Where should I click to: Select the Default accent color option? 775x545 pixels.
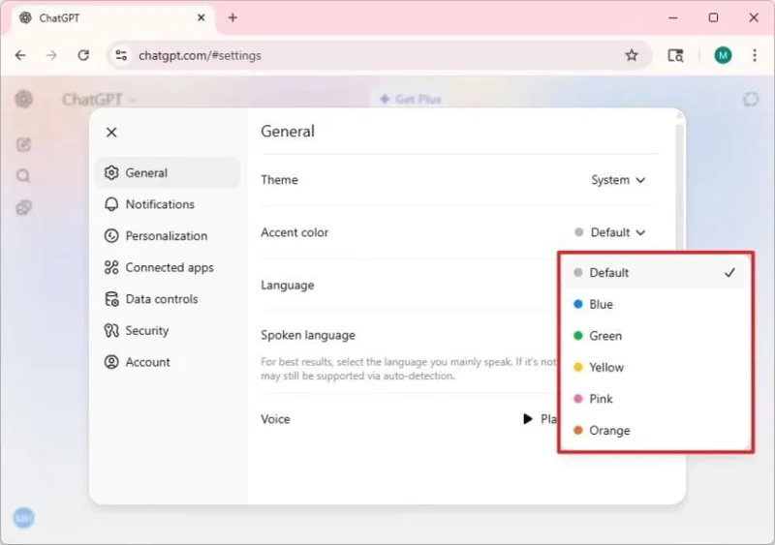[x=656, y=273]
